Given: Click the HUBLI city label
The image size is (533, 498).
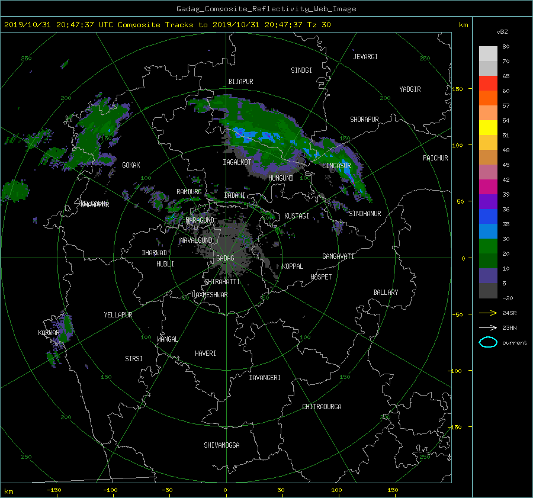Looking at the screenshot, I should 165,264.
